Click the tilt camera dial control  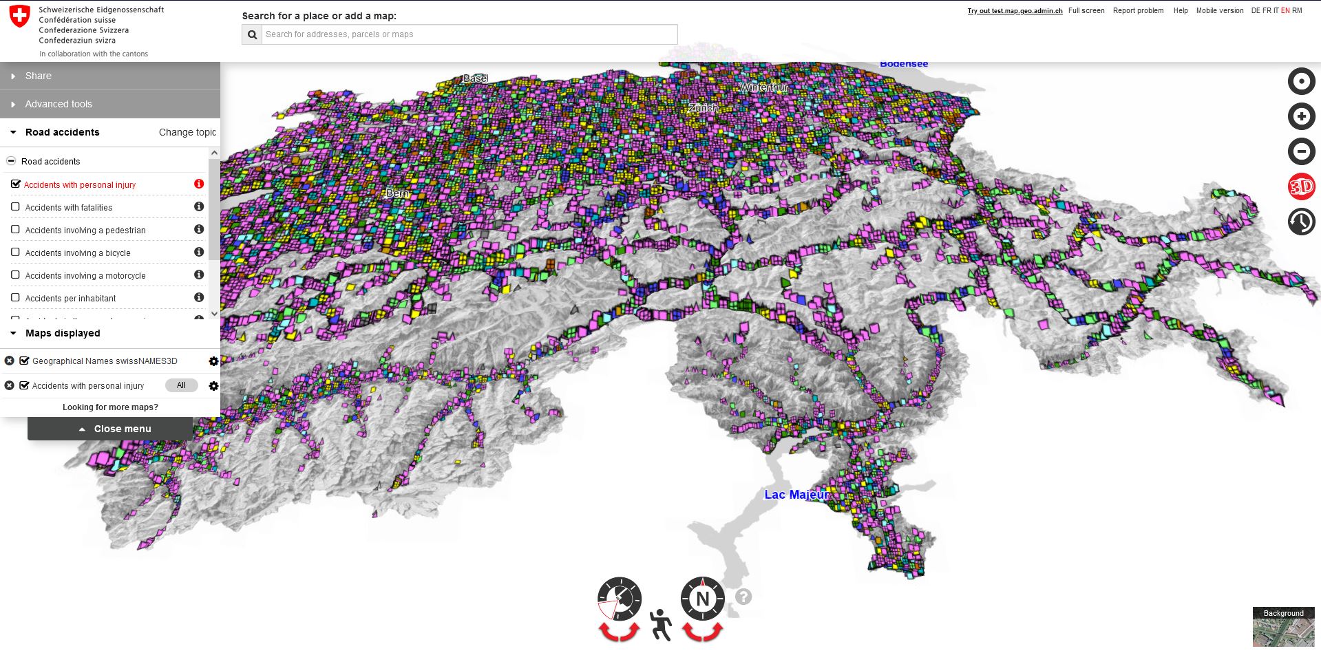[620, 599]
